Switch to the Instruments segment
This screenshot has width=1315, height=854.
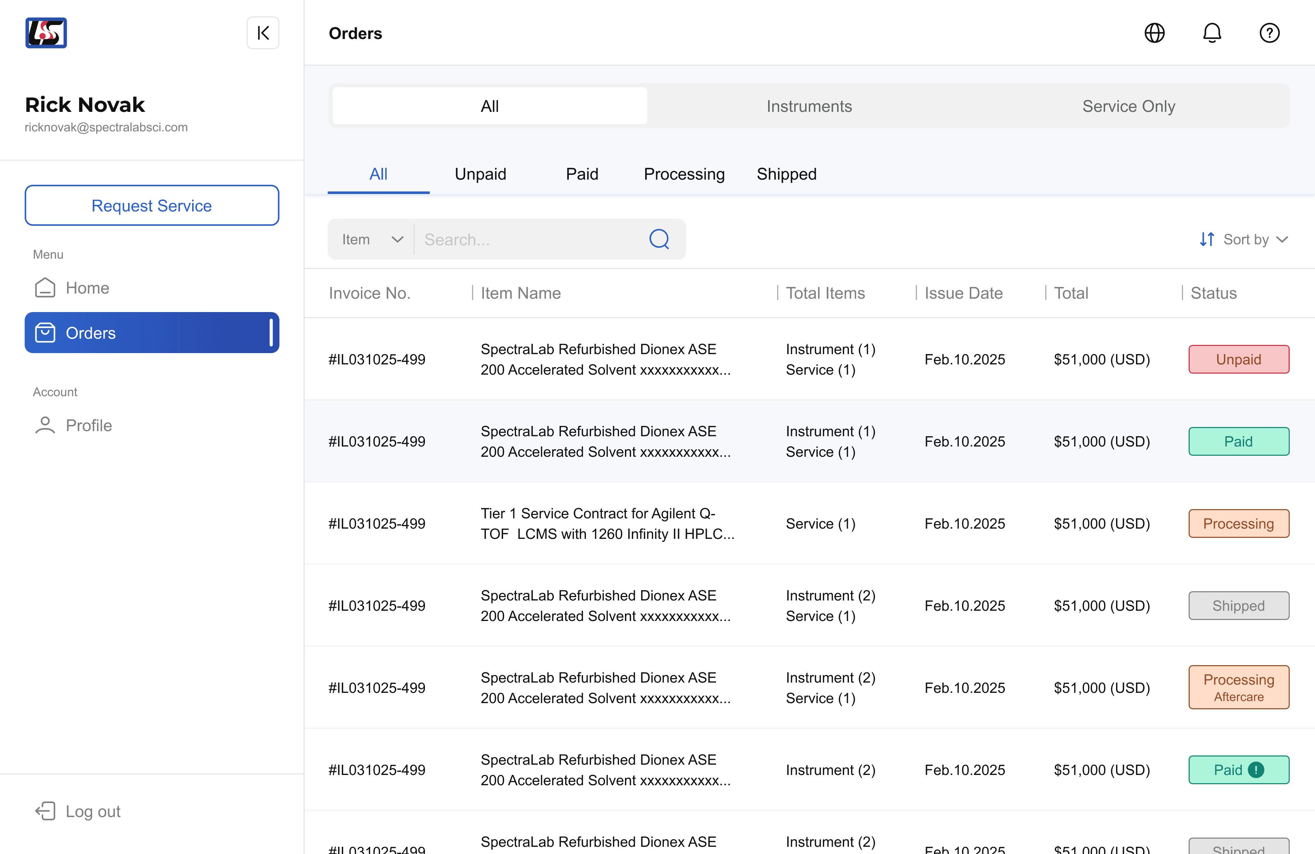pos(809,106)
